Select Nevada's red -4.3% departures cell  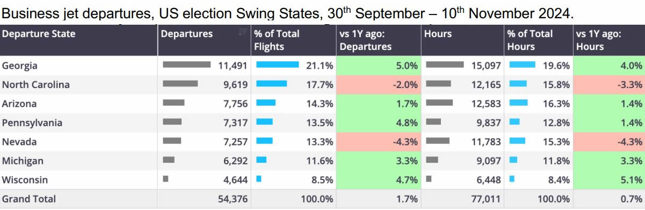(x=379, y=142)
